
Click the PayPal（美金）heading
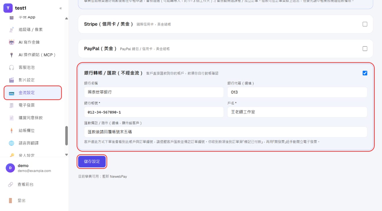100,49
